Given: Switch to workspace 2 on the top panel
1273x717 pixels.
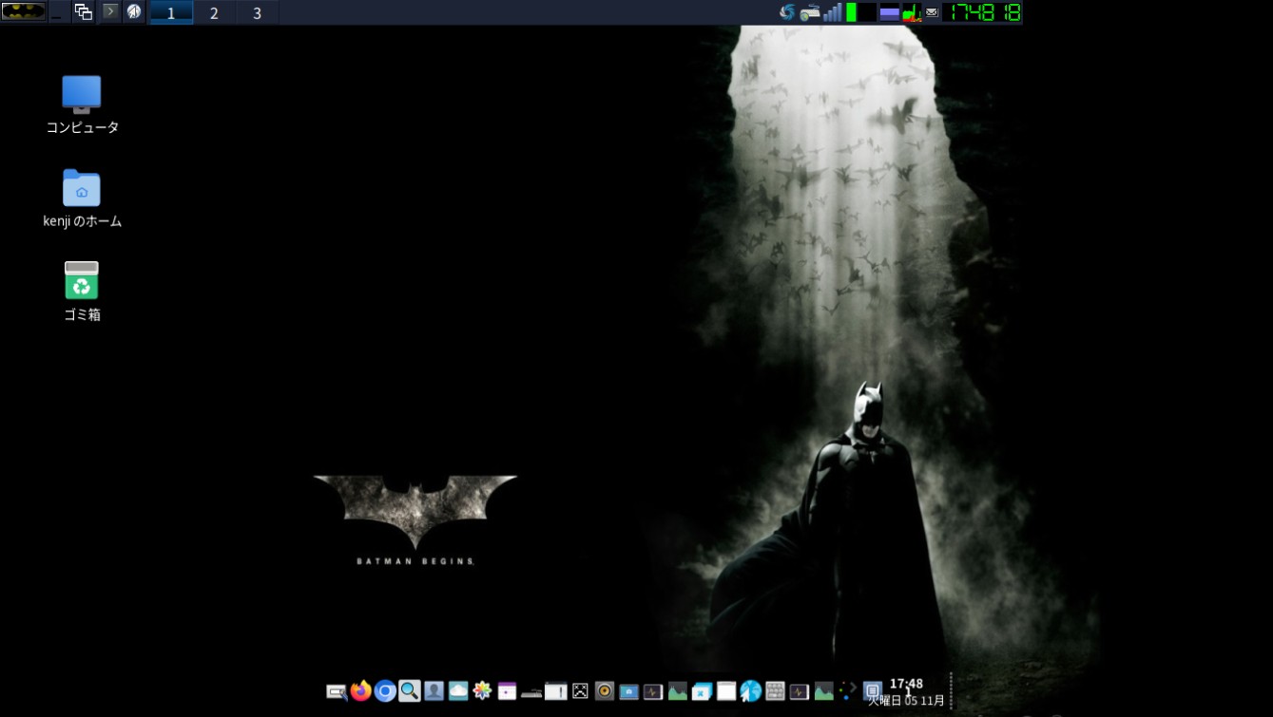Looking at the screenshot, I should click(213, 12).
